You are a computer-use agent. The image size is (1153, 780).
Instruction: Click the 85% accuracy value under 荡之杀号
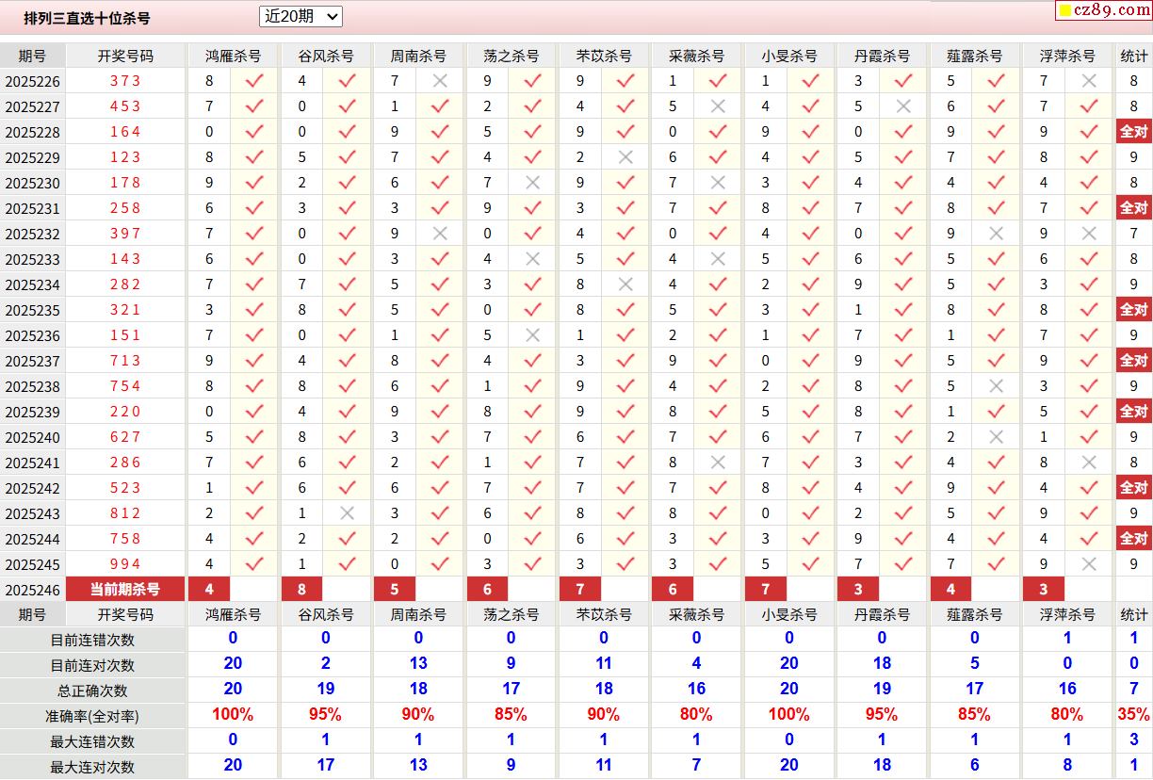511,715
